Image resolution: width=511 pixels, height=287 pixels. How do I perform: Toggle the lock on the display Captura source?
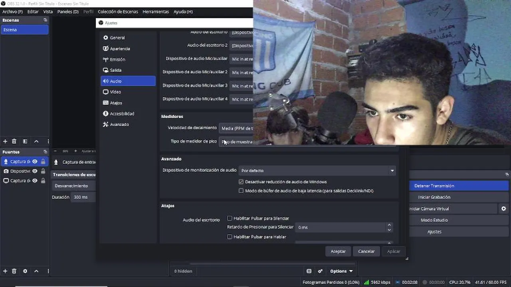pyautogui.click(x=43, y=181)
